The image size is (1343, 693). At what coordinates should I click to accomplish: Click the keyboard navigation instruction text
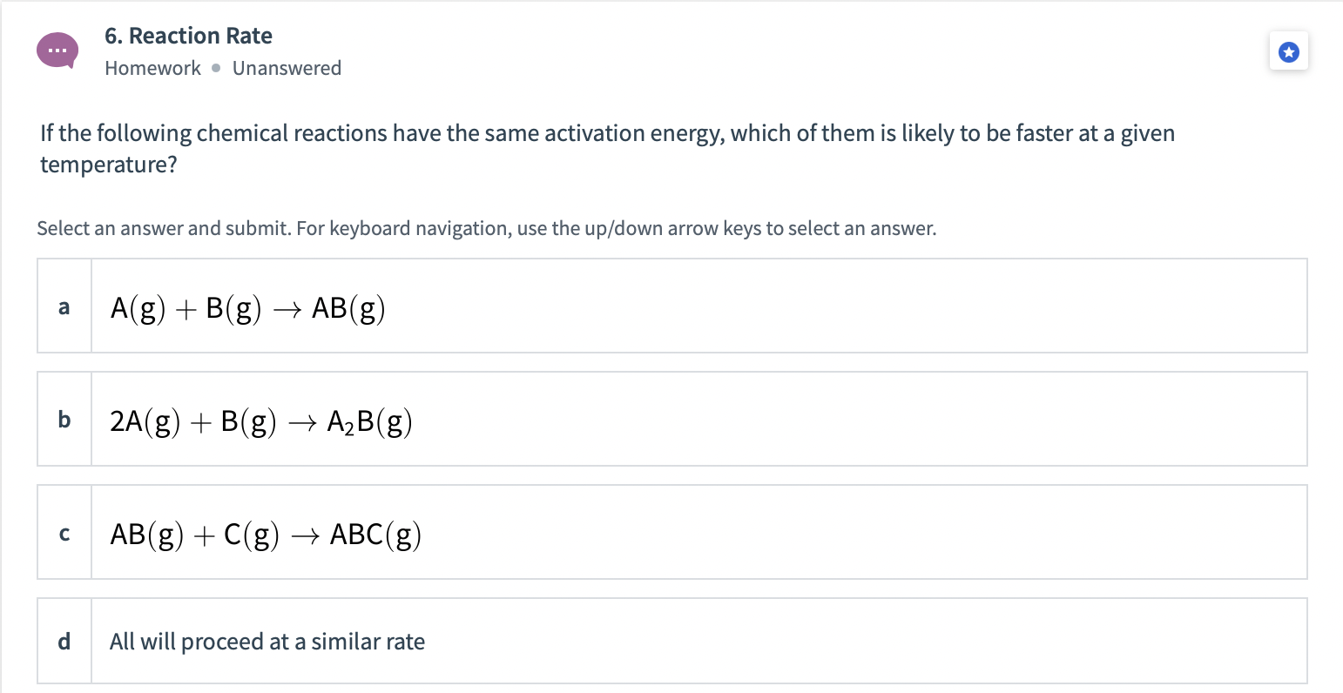click(486, 228)
